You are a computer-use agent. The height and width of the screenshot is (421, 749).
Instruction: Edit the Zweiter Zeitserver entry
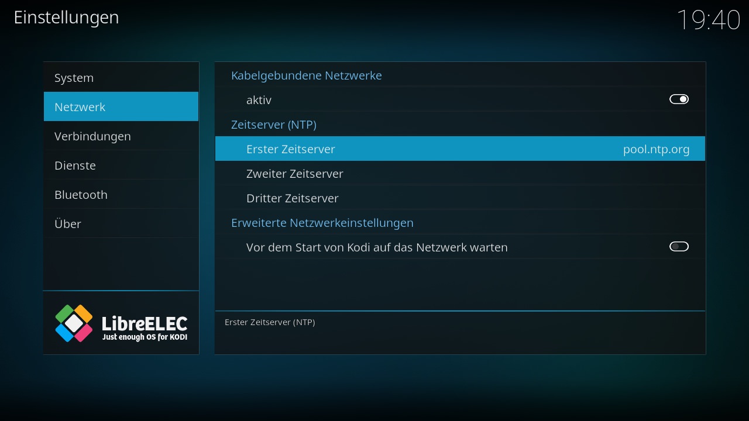point(460,173)
